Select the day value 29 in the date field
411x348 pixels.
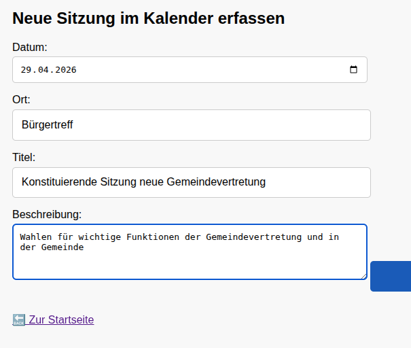pyautogui.click(x=26, y=70)
